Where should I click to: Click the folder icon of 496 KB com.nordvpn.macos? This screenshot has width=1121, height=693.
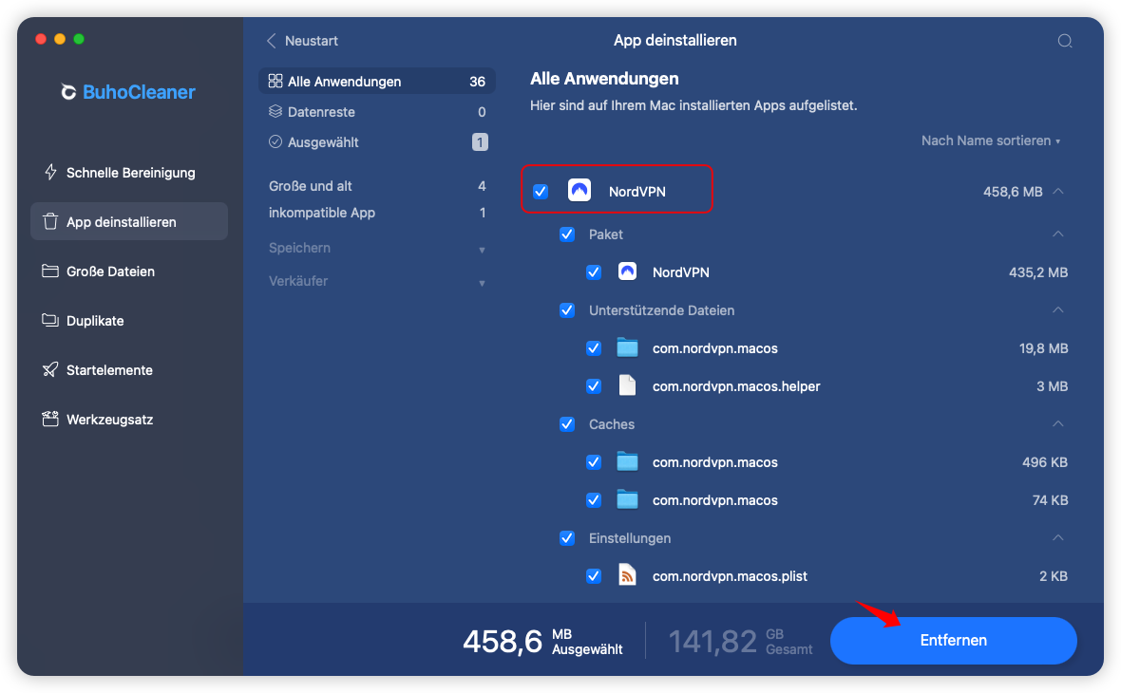[627, 461]
